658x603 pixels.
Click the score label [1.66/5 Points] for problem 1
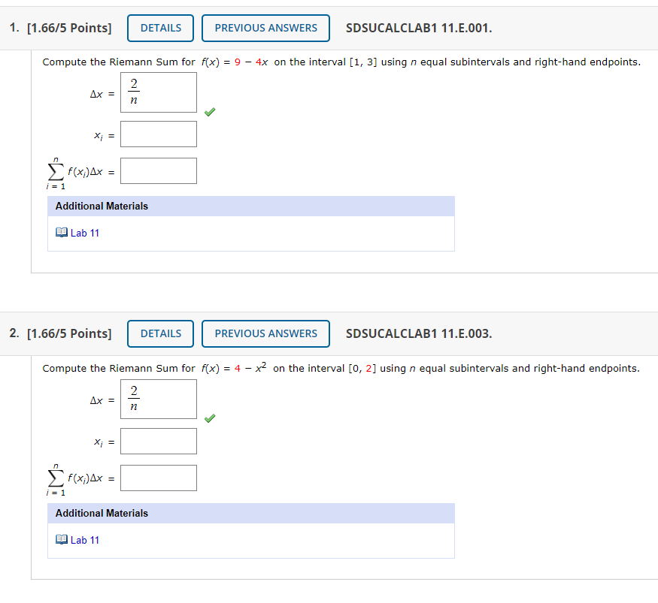pos(68,28)
